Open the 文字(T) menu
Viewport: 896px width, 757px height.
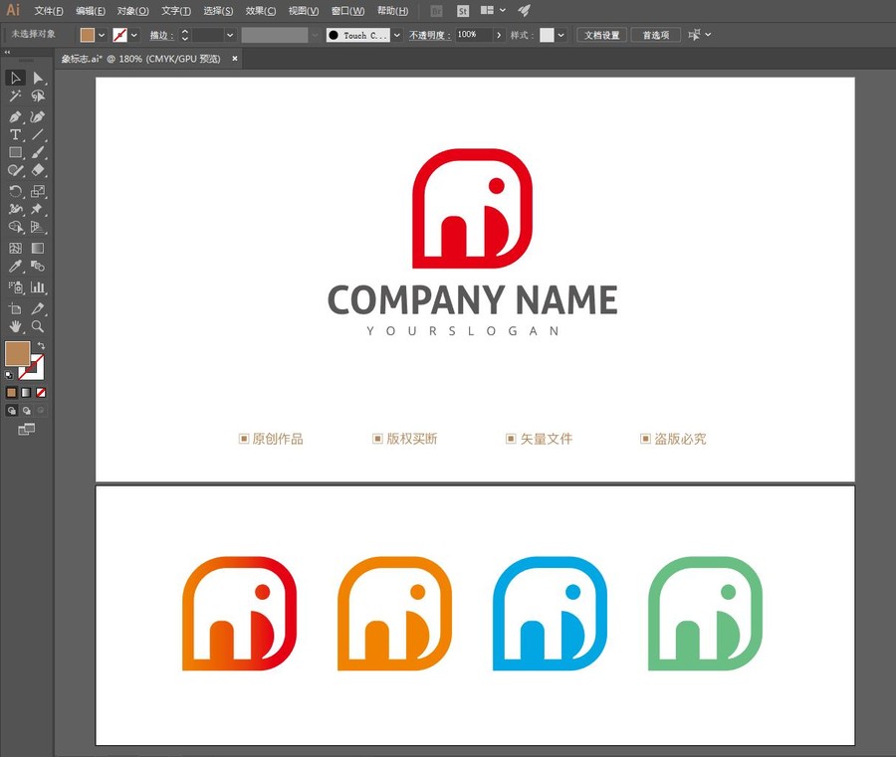176,11
